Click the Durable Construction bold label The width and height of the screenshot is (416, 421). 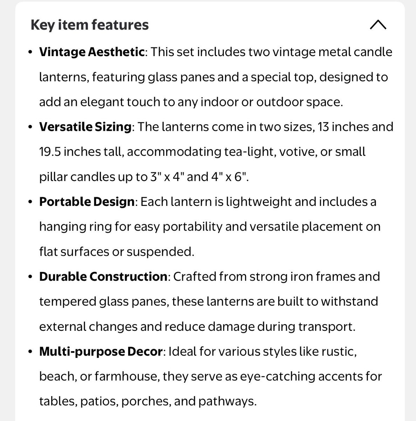click(103, 276)
